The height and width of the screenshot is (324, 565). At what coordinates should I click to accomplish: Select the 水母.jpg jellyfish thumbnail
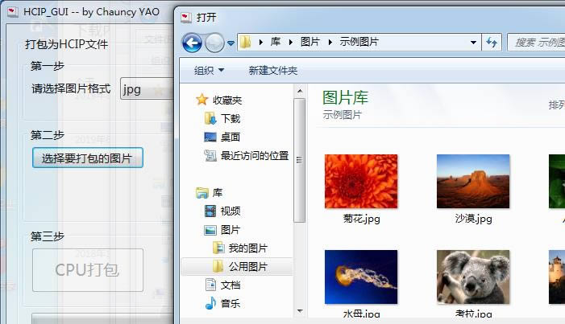point(361,277)
